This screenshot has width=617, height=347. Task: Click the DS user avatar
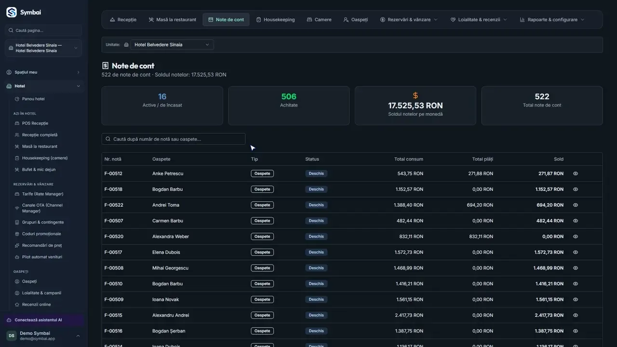click(x=11, y=335)
